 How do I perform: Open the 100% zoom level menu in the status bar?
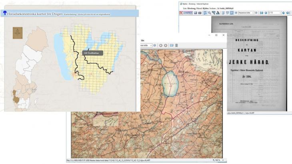(x=218, y=160)
